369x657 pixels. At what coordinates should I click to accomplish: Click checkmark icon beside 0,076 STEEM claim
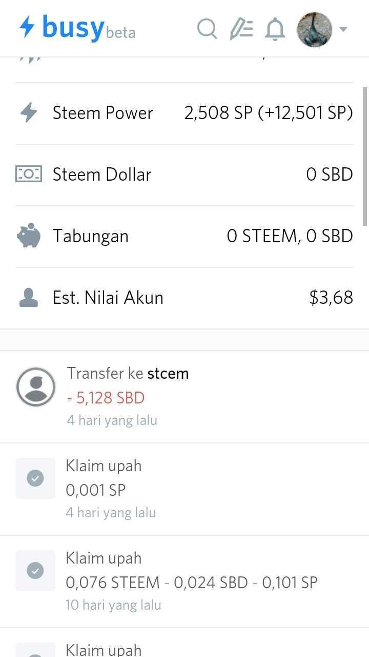coord(35,571)
